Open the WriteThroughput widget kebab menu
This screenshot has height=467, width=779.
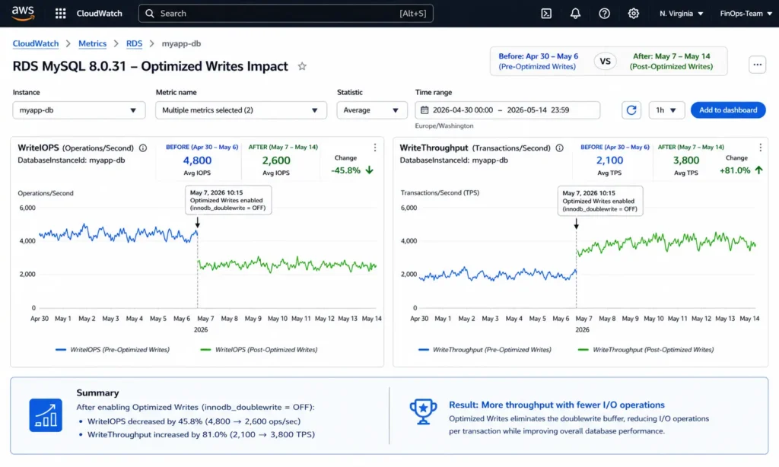(760, 148)
